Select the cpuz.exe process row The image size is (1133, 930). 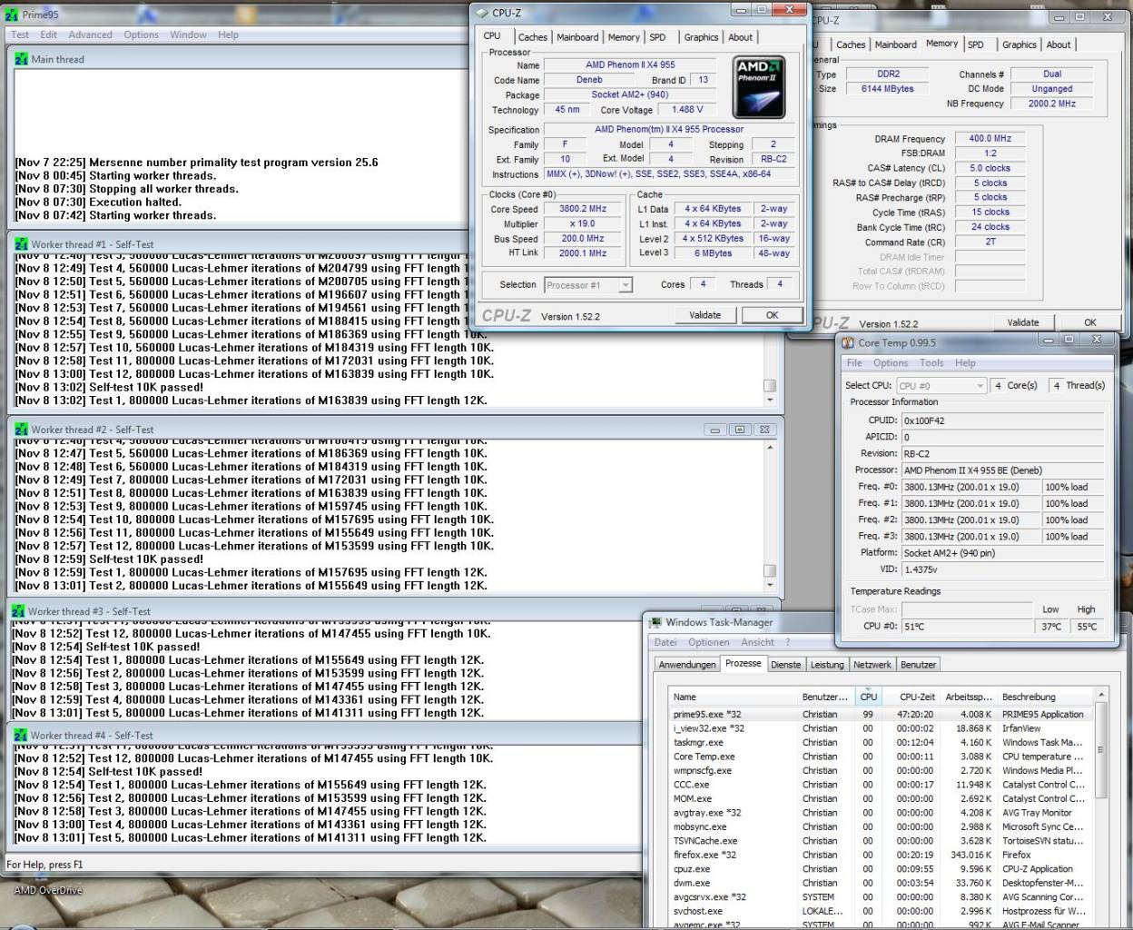[881, 869]
